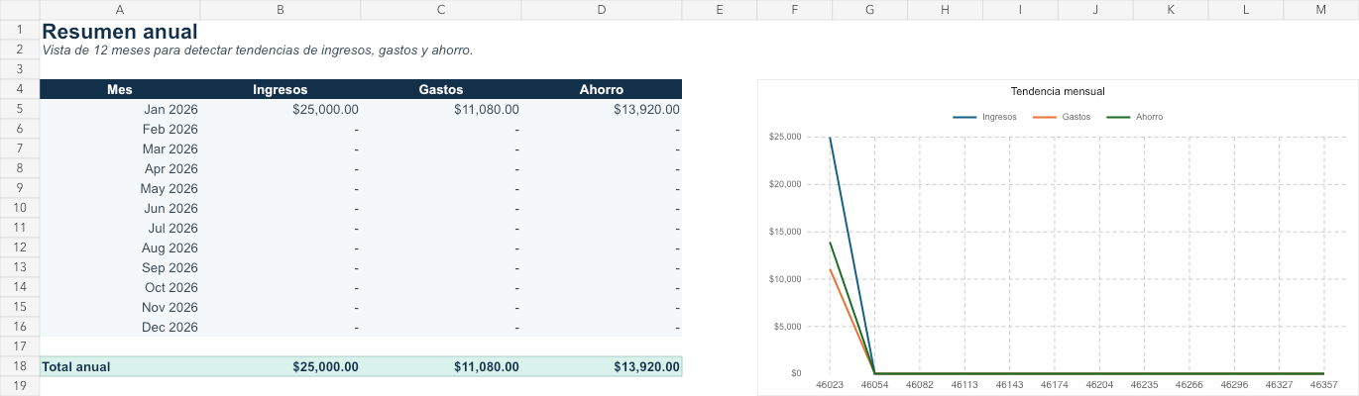
Task: Click the $15,000 axis label on chart
Action: tap(785, 232)
